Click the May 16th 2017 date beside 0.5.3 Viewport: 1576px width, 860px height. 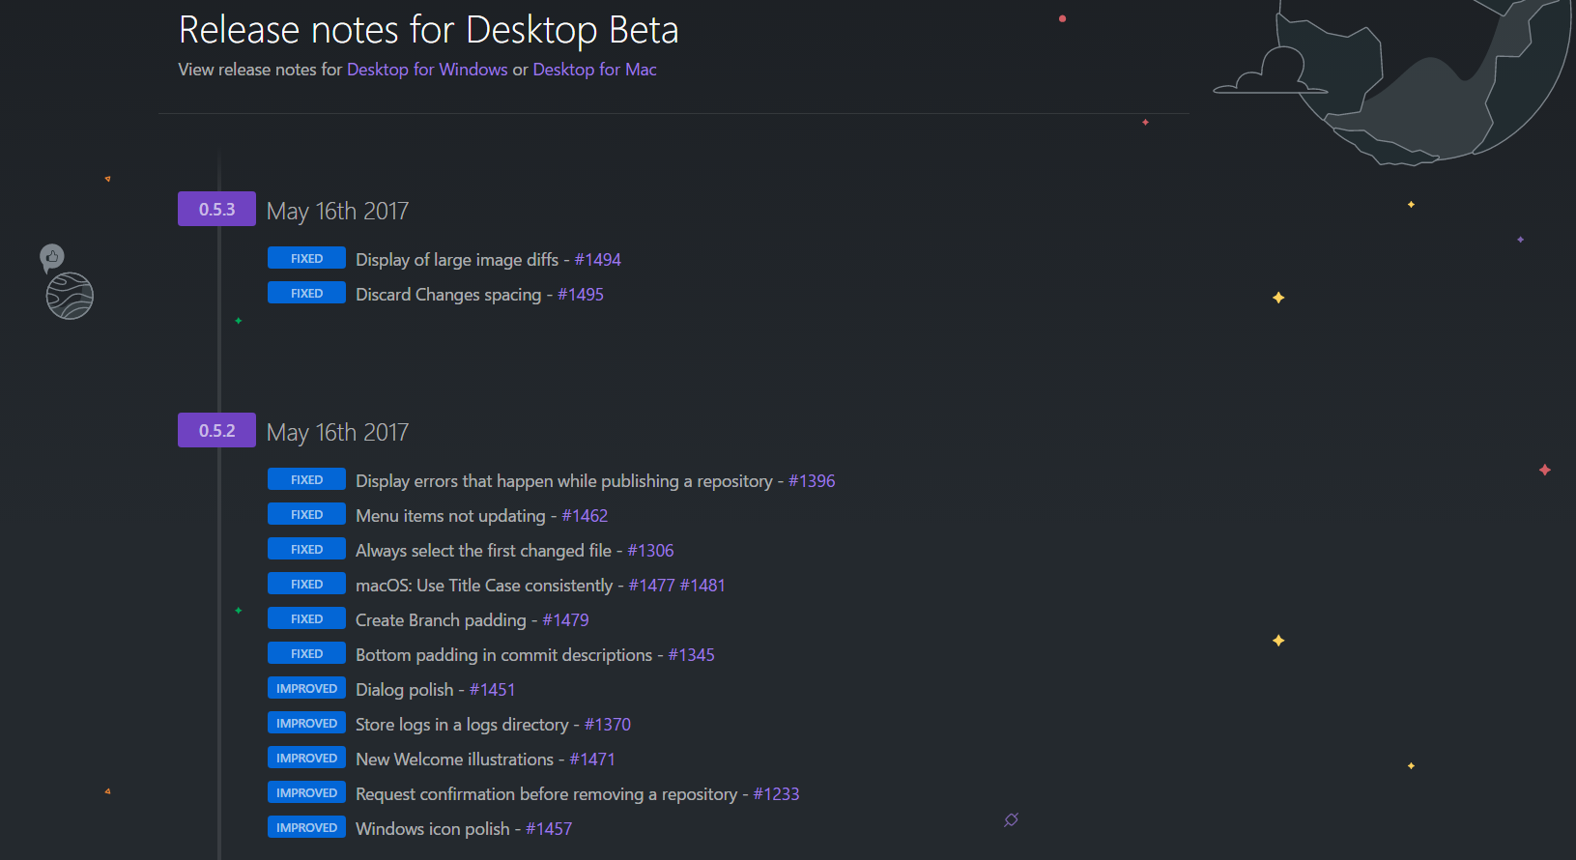pos(337,211)
